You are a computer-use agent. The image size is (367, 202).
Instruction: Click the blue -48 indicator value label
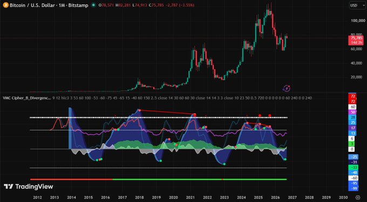(x=353, y=173)
